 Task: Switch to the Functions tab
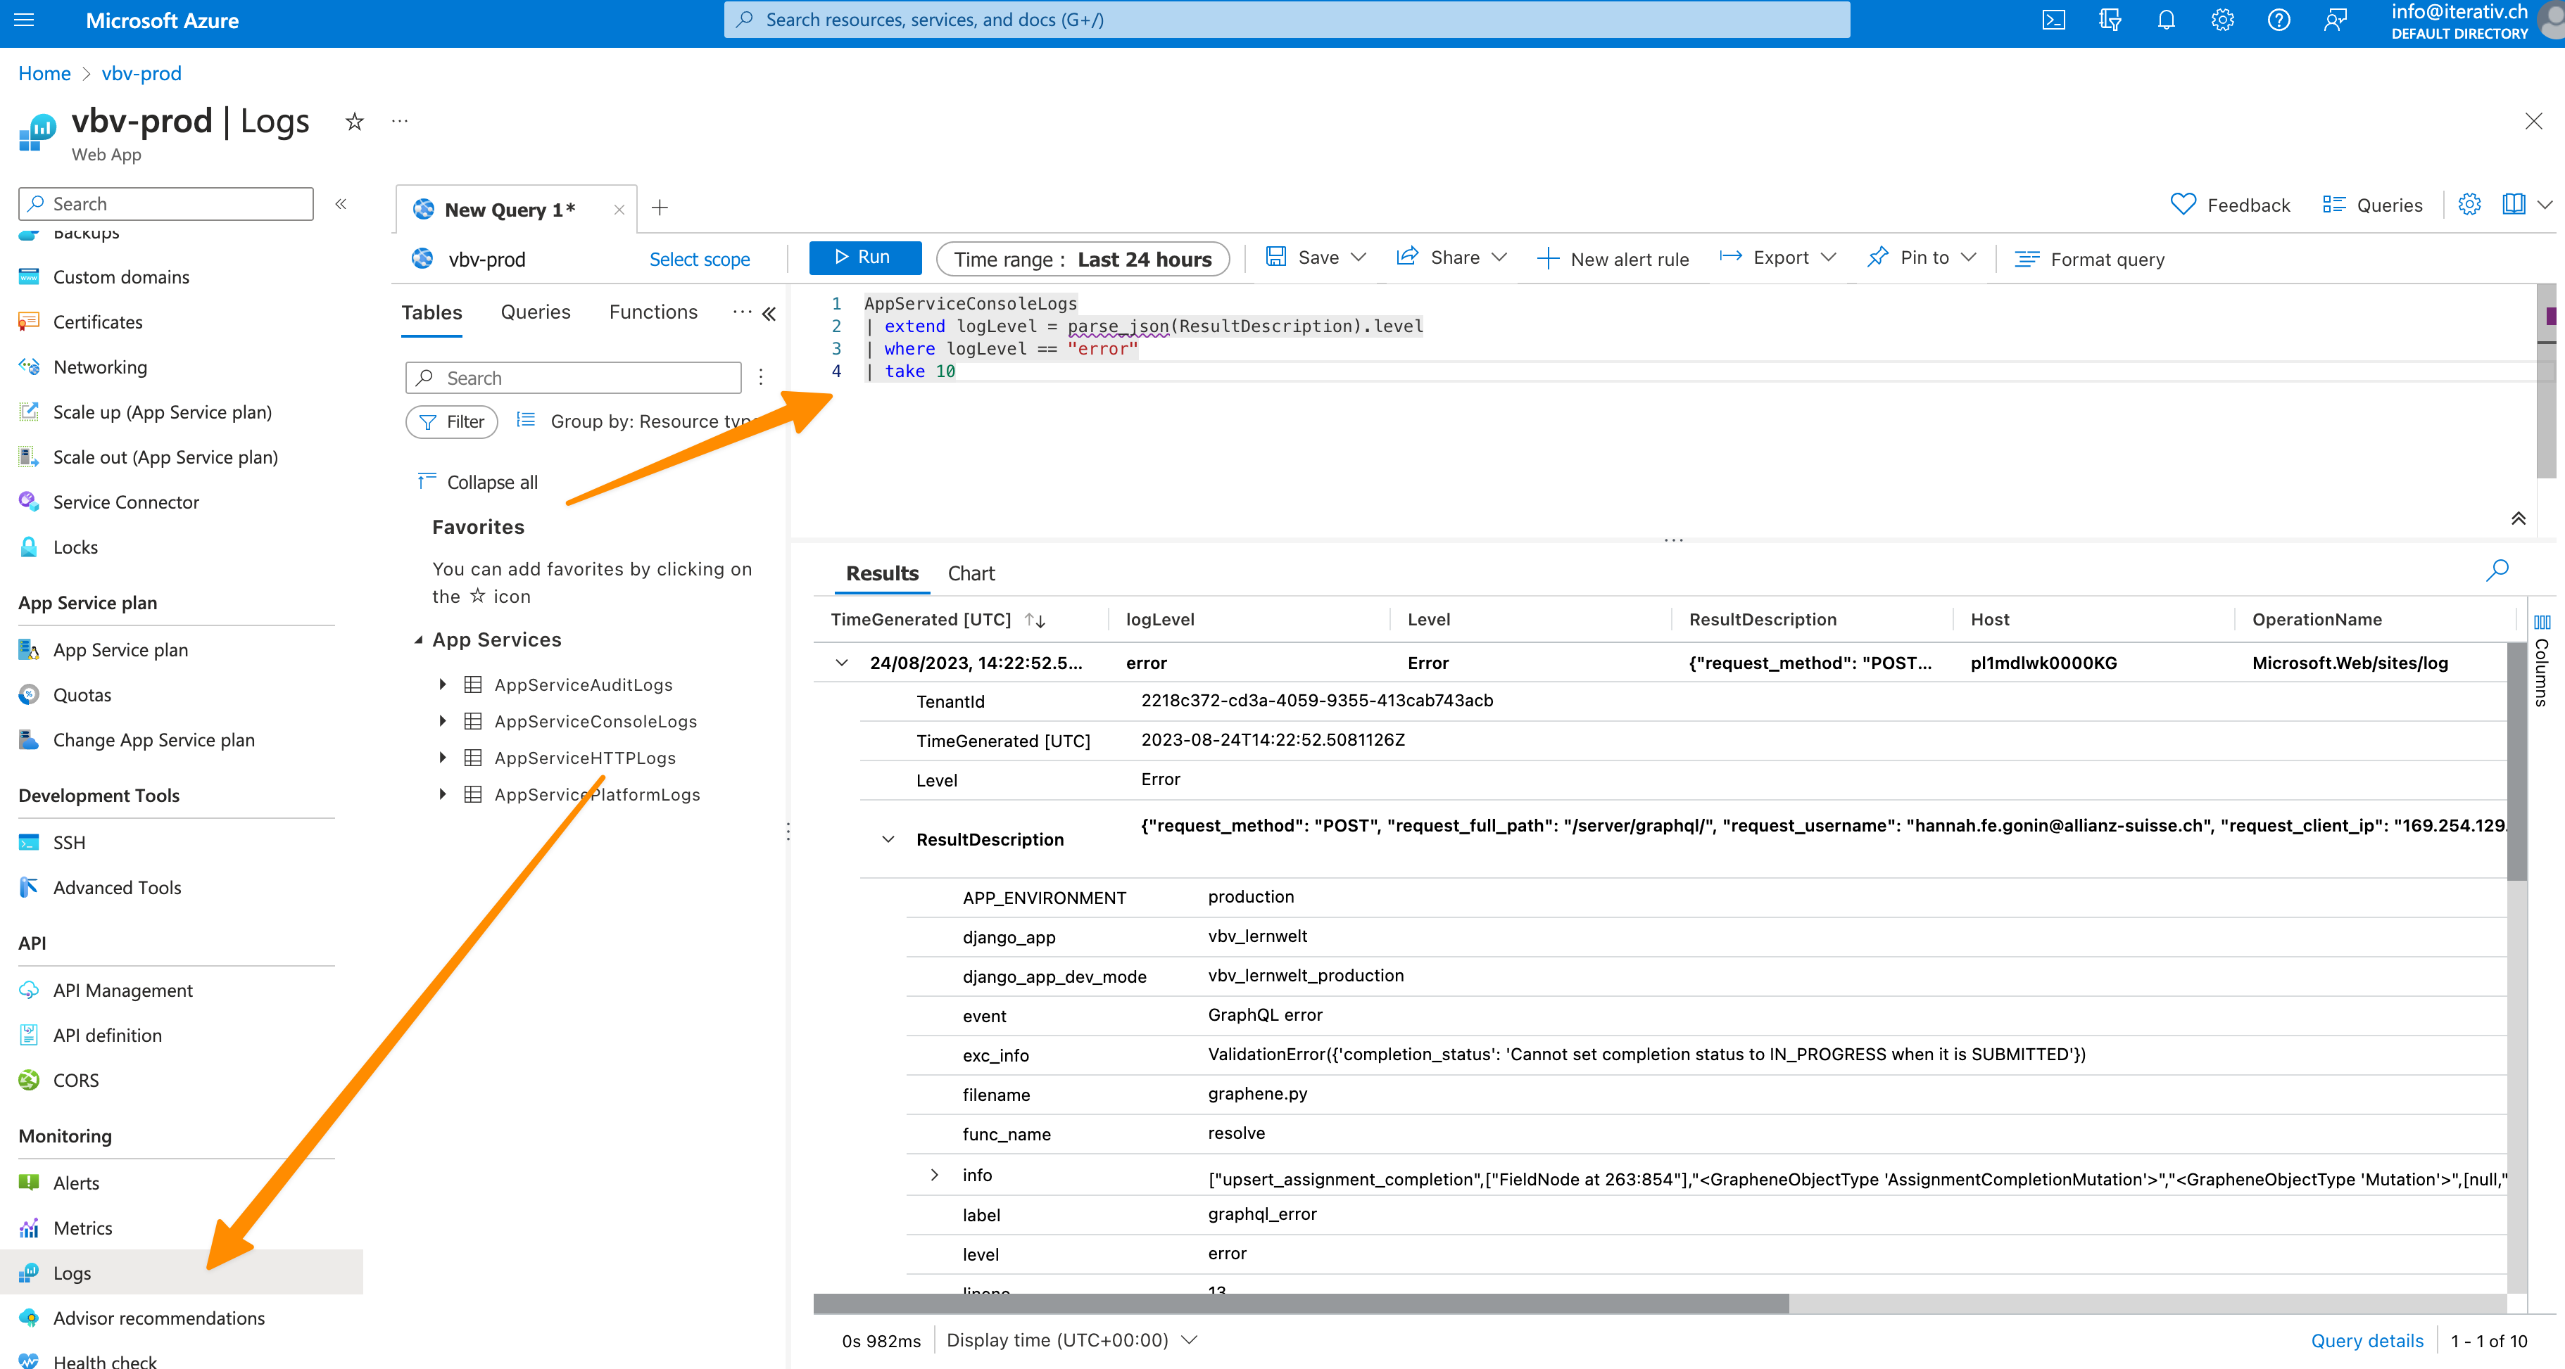pyautogui.click(x=653, y=312)
